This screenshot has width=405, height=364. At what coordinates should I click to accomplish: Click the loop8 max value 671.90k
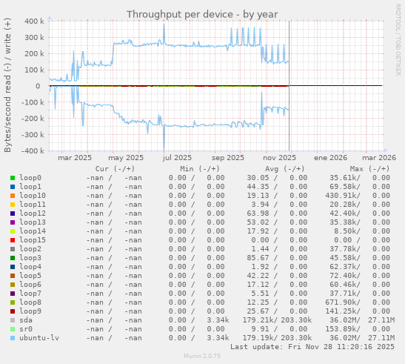(x=343, y=302)
